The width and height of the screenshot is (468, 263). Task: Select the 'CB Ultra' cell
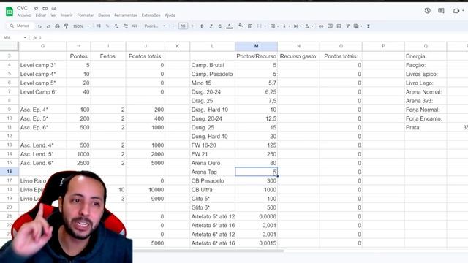tap(212, 190)
